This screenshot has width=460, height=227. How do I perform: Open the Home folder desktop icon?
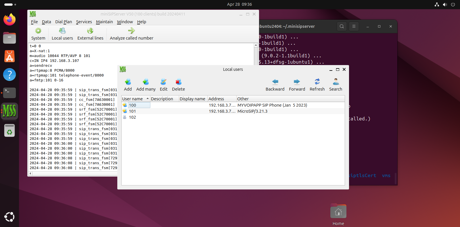coord(338,215)
